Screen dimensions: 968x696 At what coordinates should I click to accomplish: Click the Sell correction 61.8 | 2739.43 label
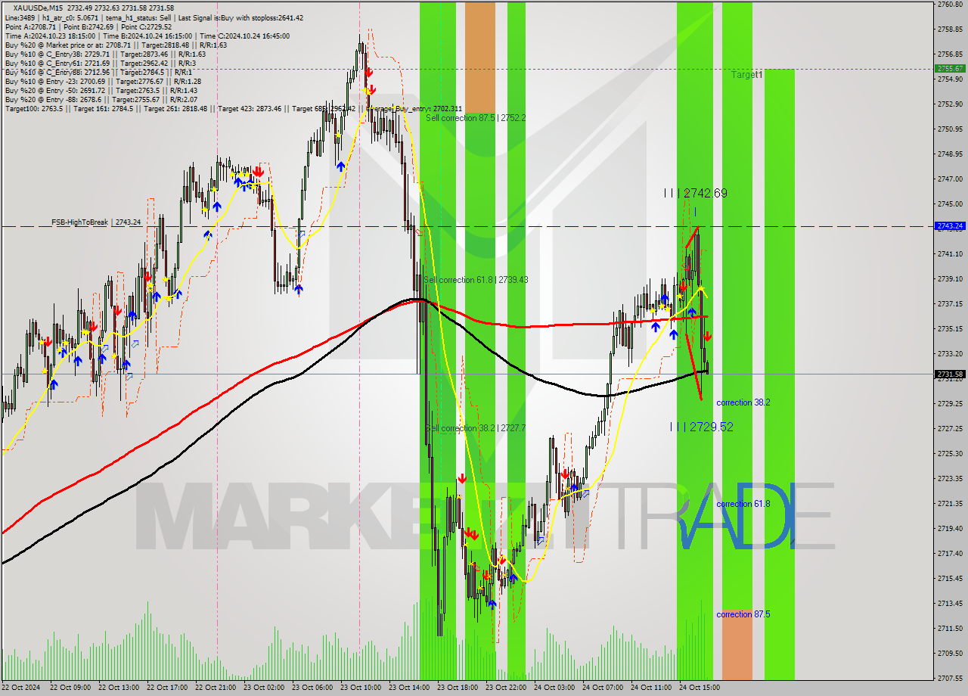tap(476, 280)
